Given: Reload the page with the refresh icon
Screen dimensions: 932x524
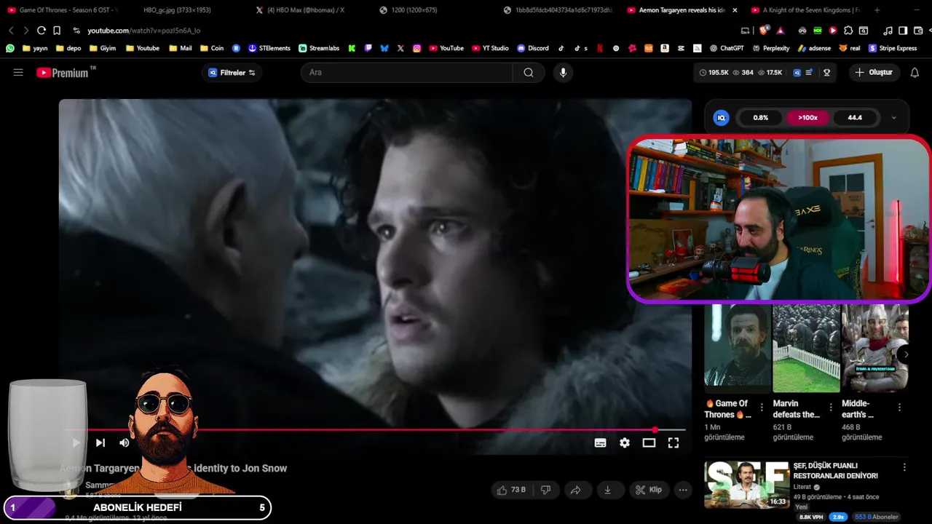Looking at the screenshot, I should (41, 31).
